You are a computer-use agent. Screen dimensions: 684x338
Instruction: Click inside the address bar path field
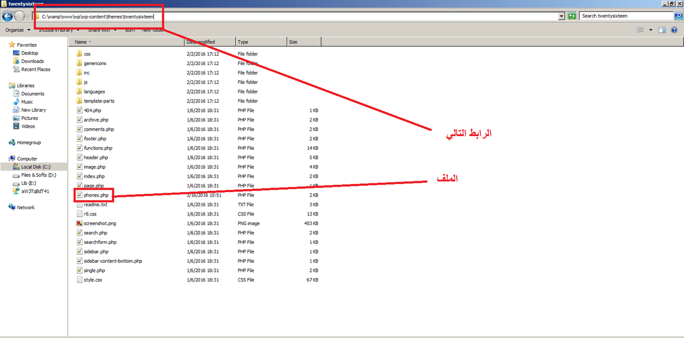(x=296, y=16)
